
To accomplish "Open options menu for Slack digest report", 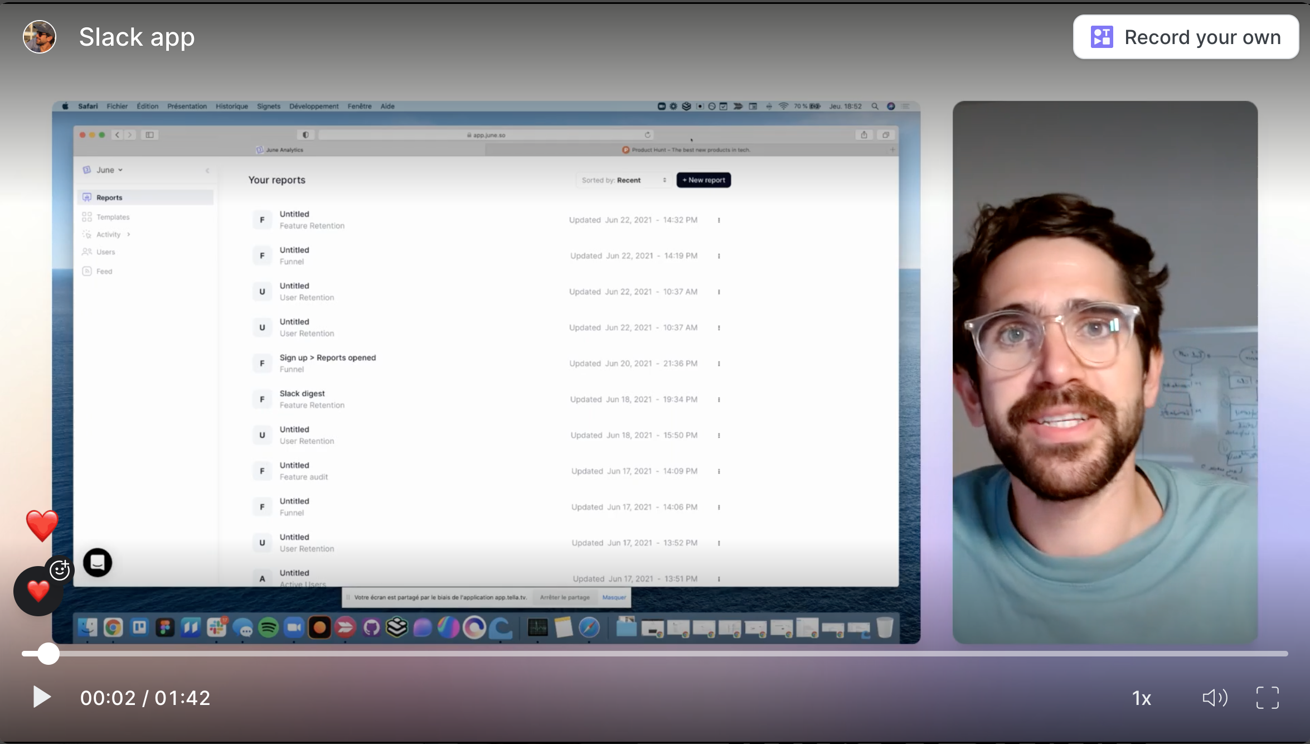I will 719,399.
